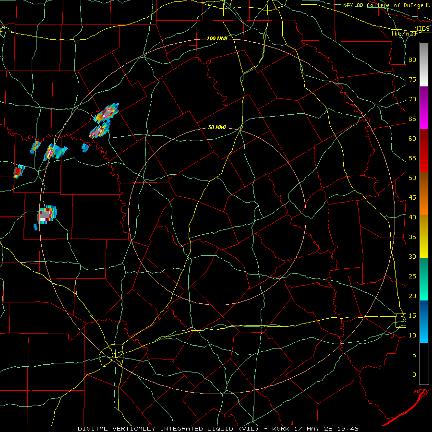Click the scale value 75
432x432 pixels.
coord(412,79)
